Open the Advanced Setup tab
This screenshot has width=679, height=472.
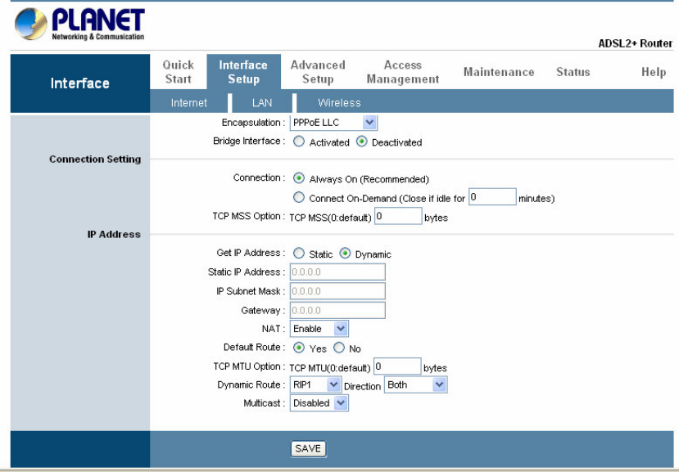click(318, 72)
